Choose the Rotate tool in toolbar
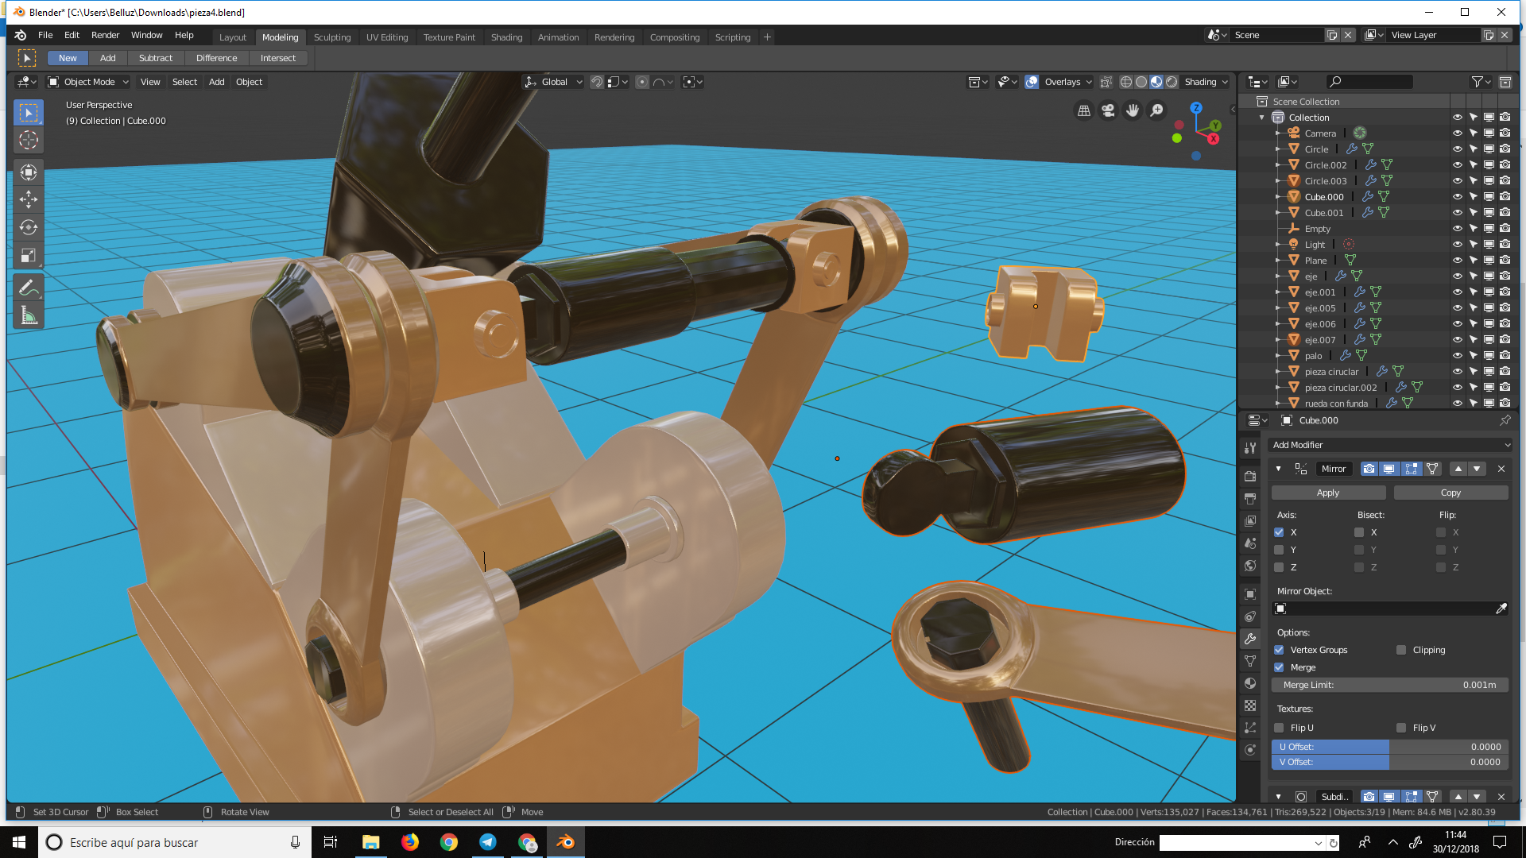The image size is (1526, 858). click(x=28, y=227)
